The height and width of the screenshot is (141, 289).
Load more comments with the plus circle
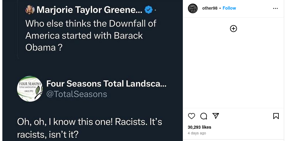coord(233,29)
